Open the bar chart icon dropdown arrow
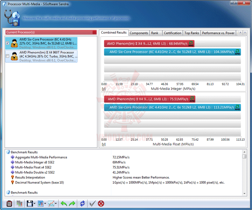The image size is (252, 210). tap(45, 204)
